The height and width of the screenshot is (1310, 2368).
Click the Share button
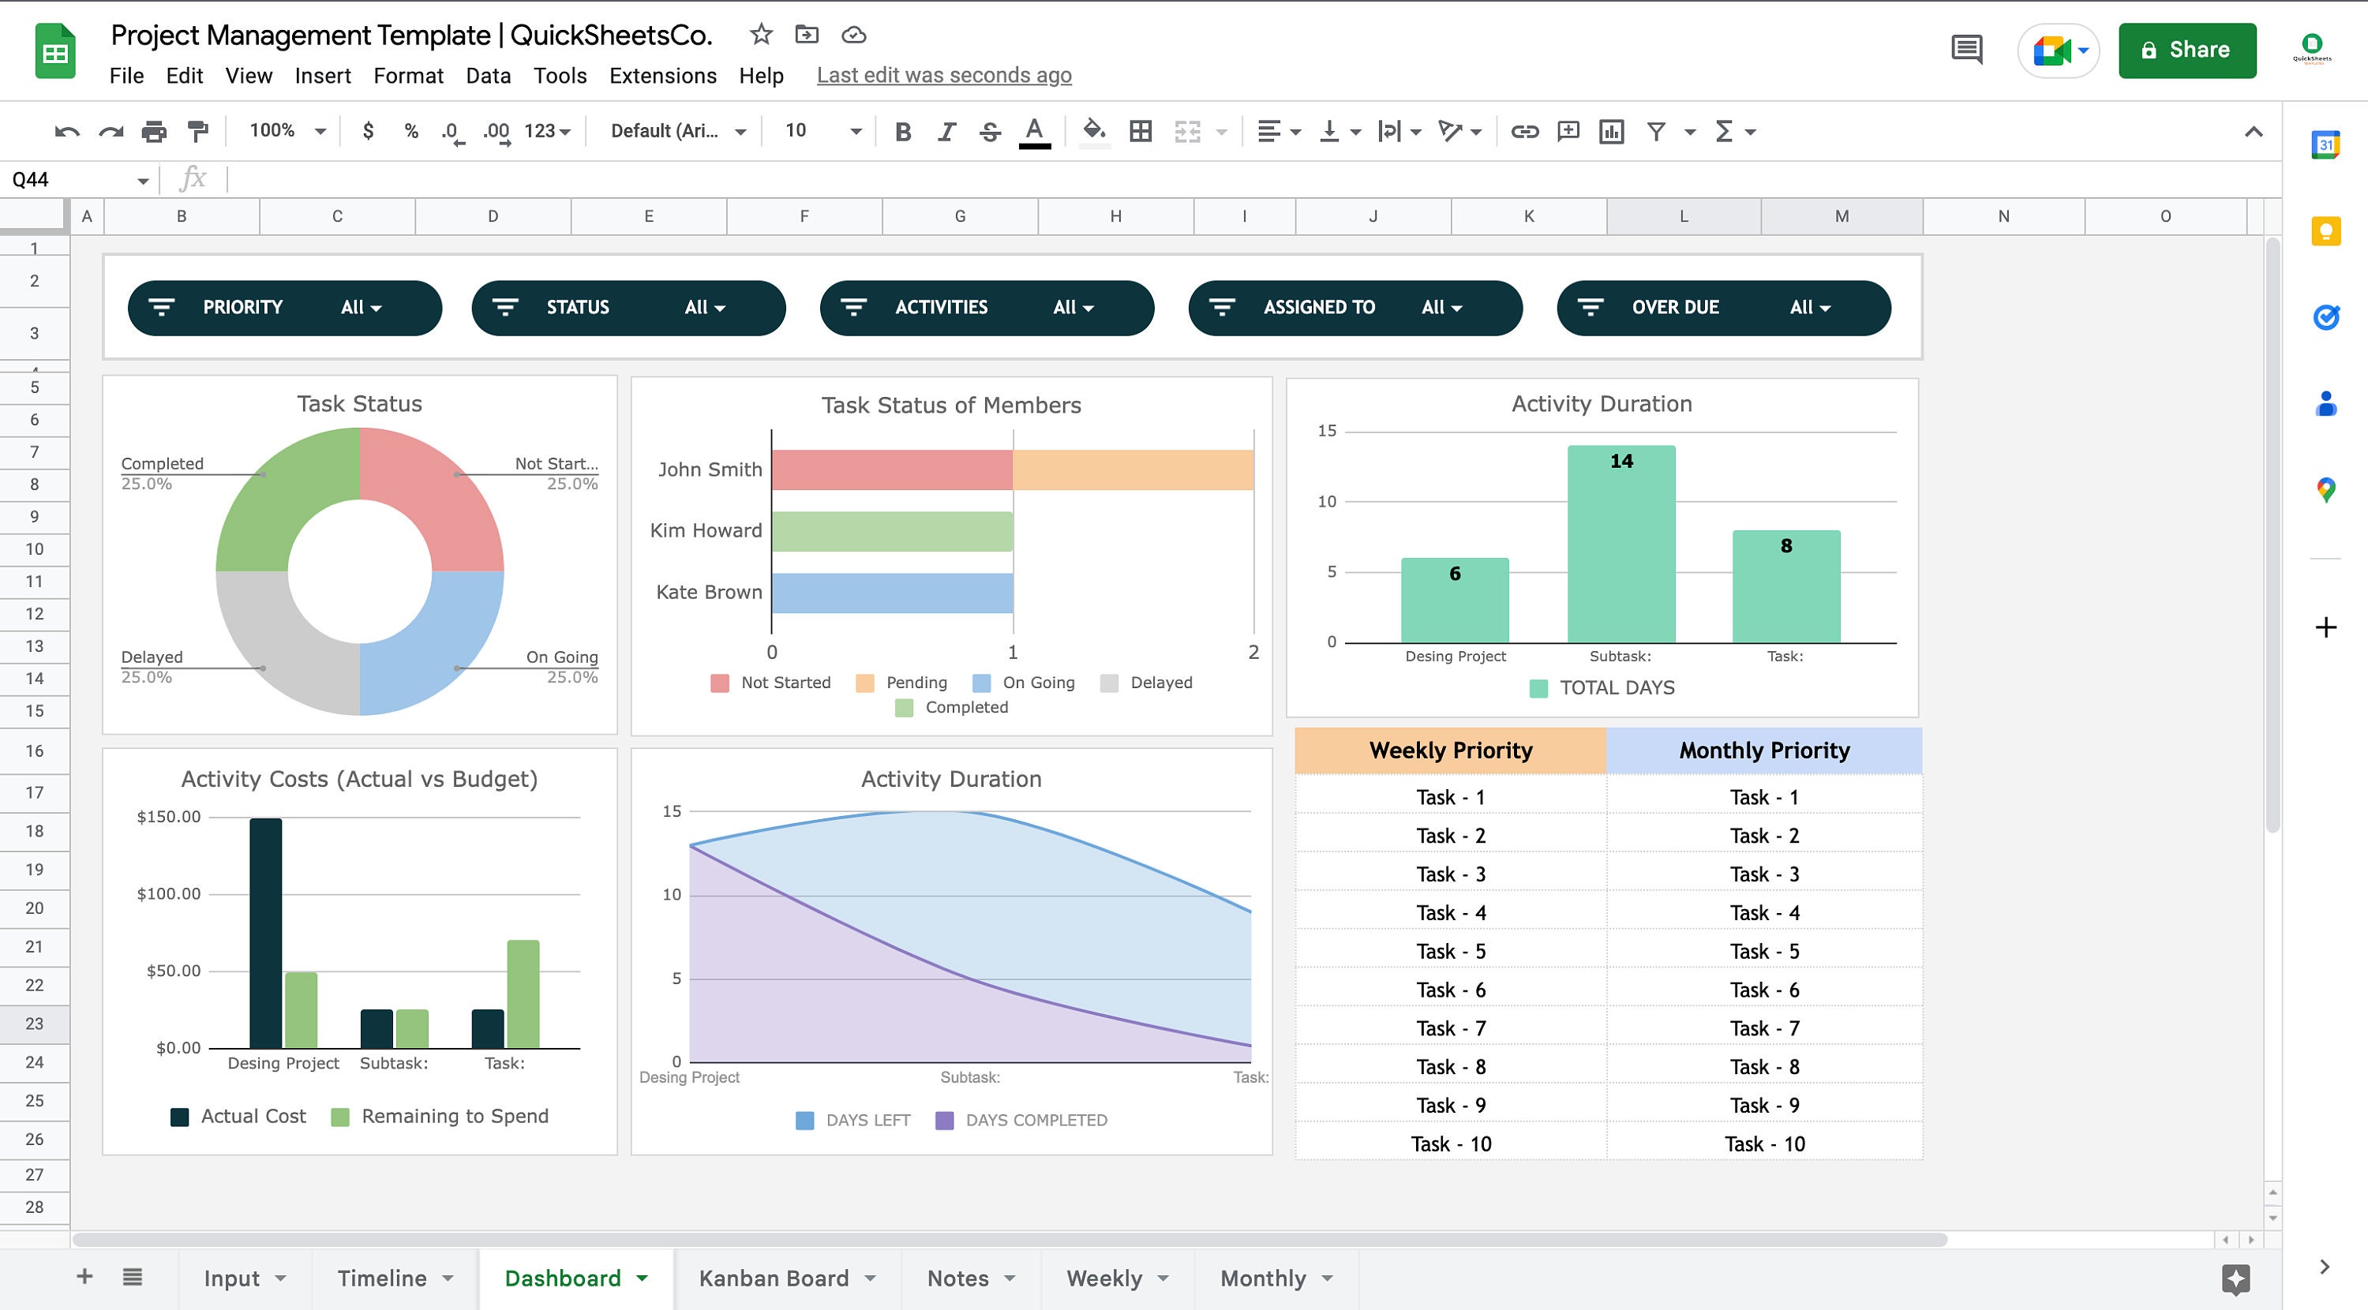tap(2187, 49)
